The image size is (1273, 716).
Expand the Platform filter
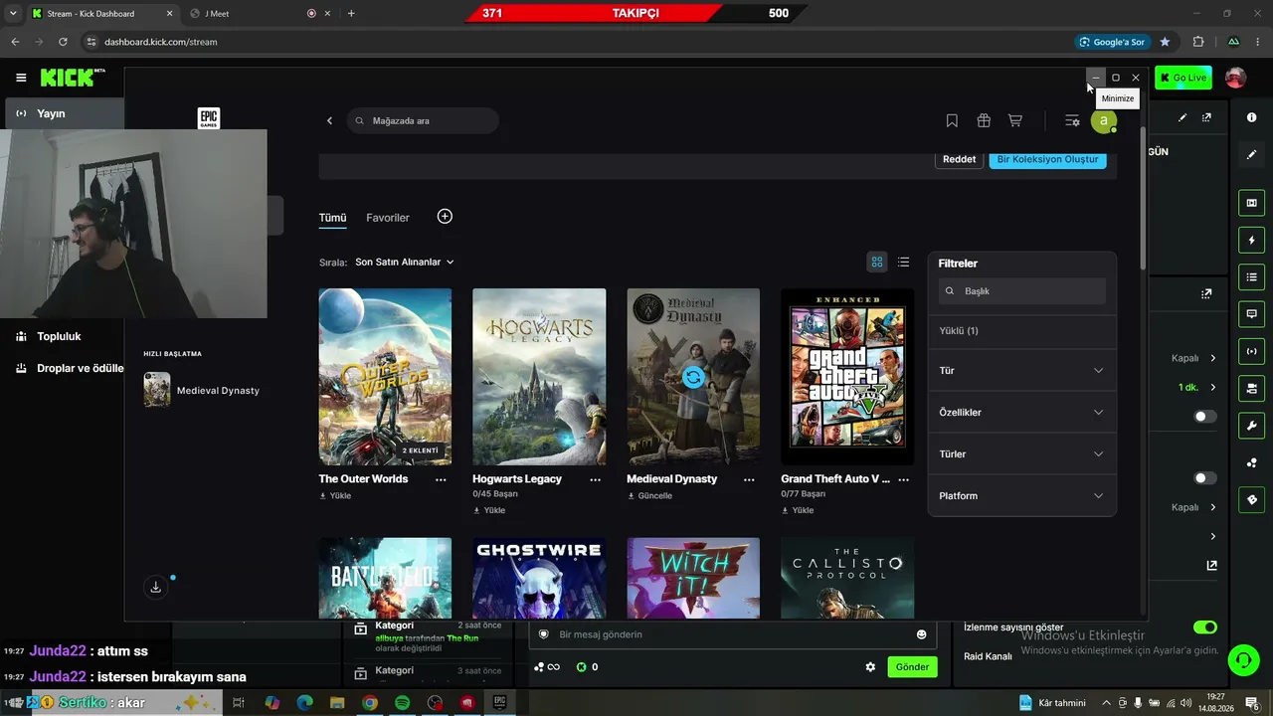[1021, 495]
